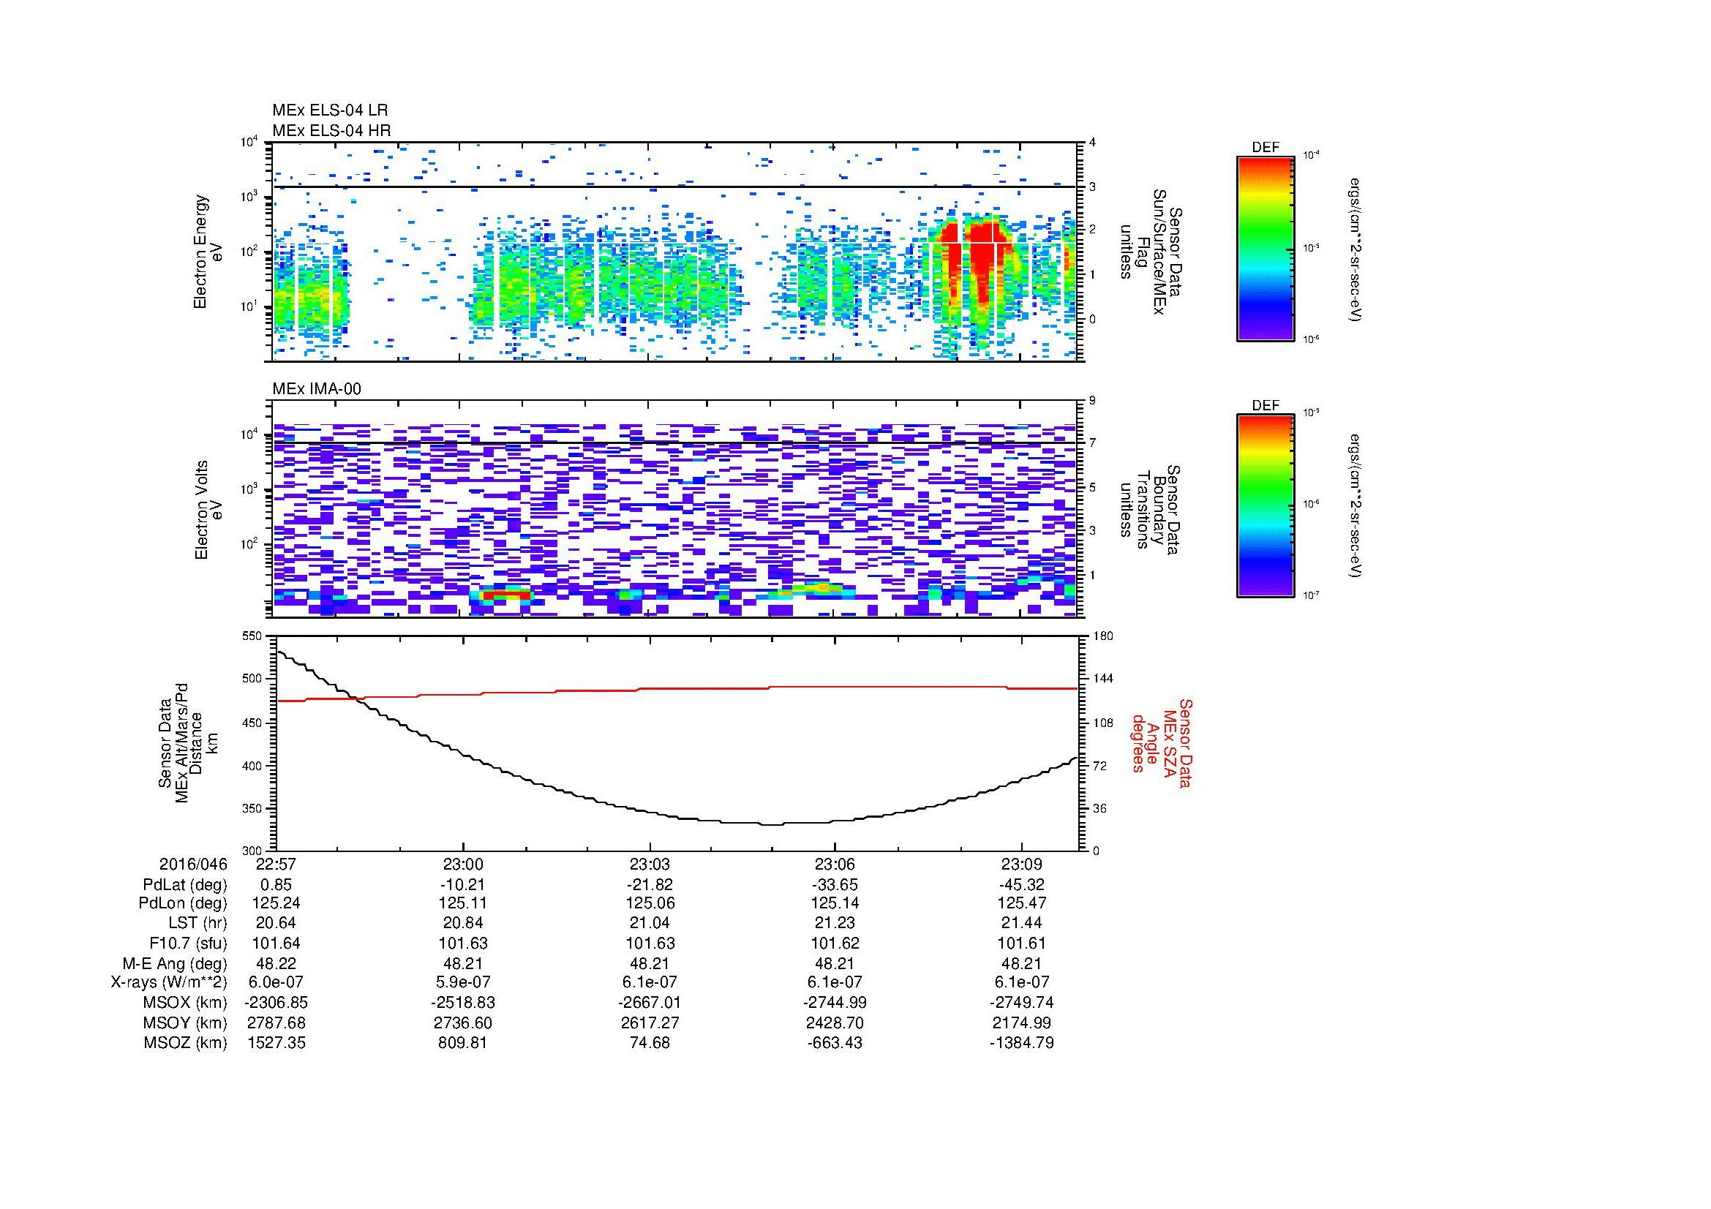Image resolution: width=1711 pixels, height=1209 pixels.
Task: Click the Electron Energy eV axis label
Action: [x=208, y=252]
